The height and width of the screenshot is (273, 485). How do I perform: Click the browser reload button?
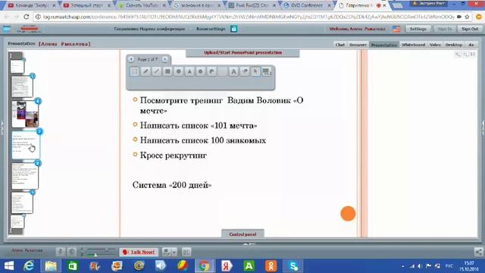pos(27,17)
